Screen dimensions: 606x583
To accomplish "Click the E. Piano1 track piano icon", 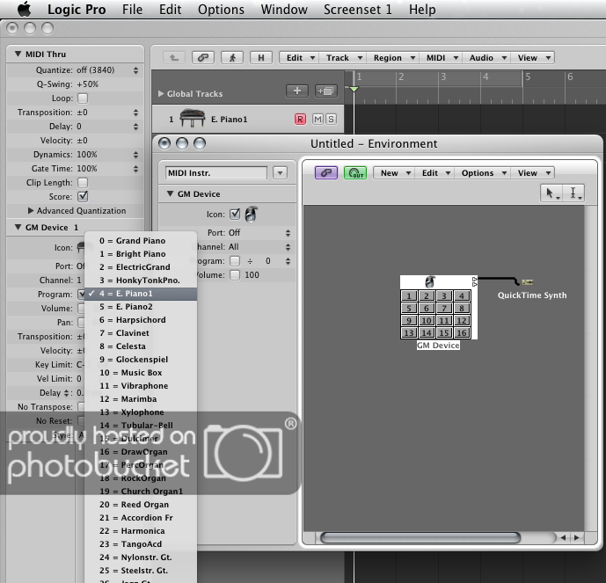I will [191, 119].
